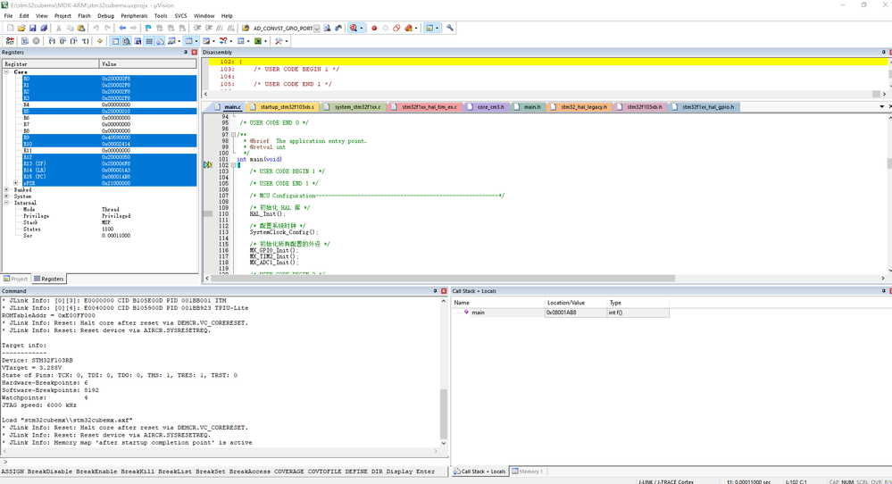Expand the Banked register group
The image size is (892, 484).
tap(7, 190)
